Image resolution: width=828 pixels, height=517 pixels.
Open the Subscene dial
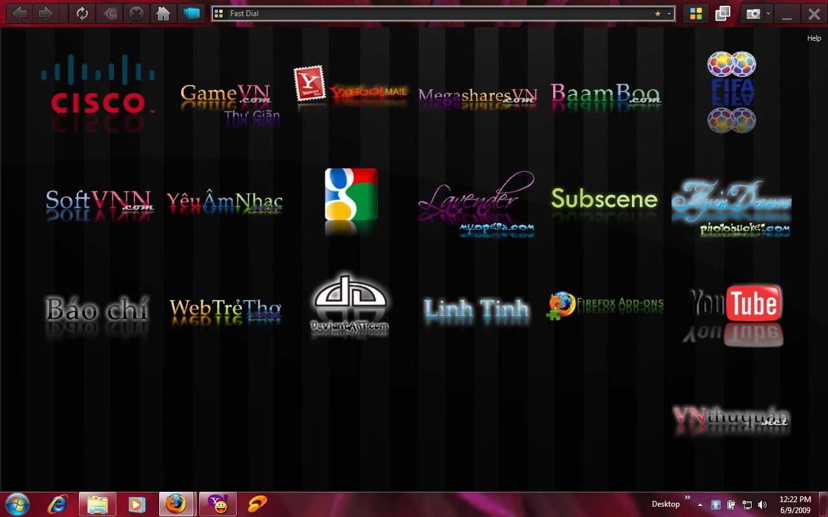coord(604,200)
